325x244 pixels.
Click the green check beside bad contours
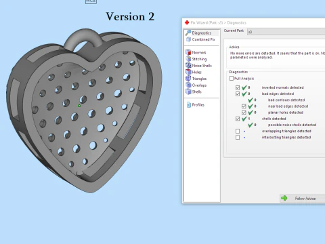click(x=251, y=100)
